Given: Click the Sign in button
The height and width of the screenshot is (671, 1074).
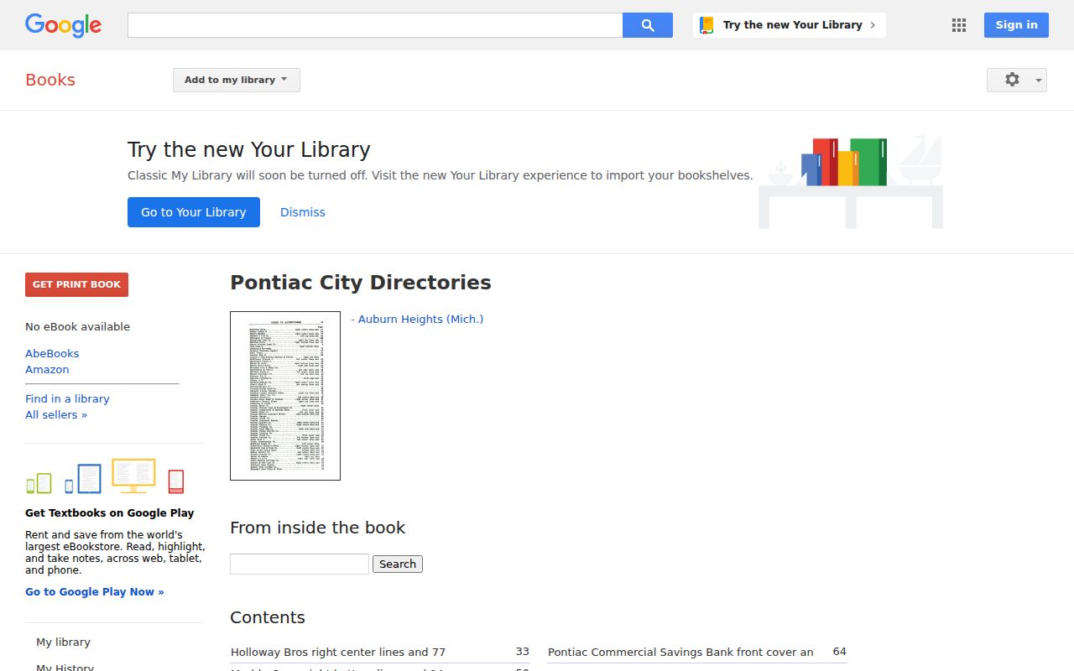Looking at the screenshot, I should tap(1016, 25).
